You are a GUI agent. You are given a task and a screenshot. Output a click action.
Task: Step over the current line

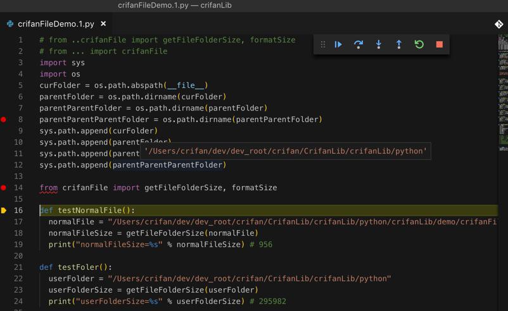[359, 44]
